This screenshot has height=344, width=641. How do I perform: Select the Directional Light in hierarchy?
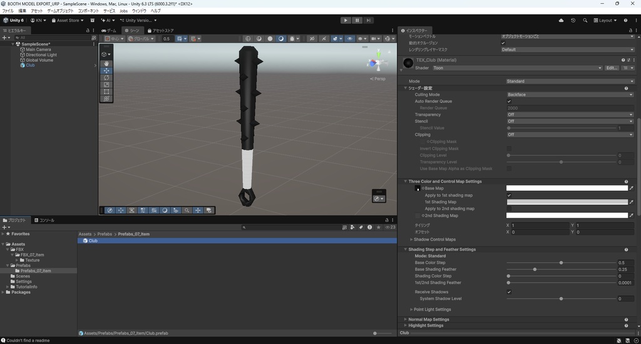point(41,55)
